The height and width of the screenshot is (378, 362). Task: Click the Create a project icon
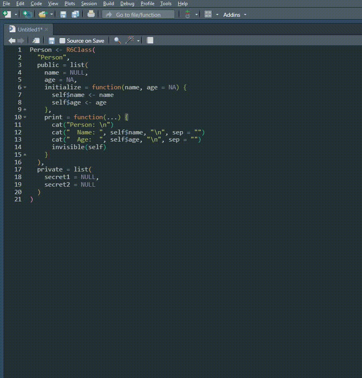pyautogui.click(x=28, y=14)
